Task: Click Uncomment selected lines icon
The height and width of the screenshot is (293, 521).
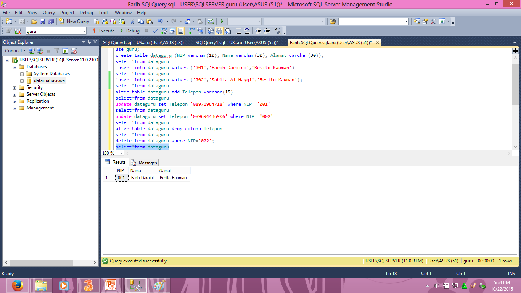Action: pos(247,31)
